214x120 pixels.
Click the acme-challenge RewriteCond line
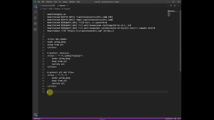click(89, 25)
